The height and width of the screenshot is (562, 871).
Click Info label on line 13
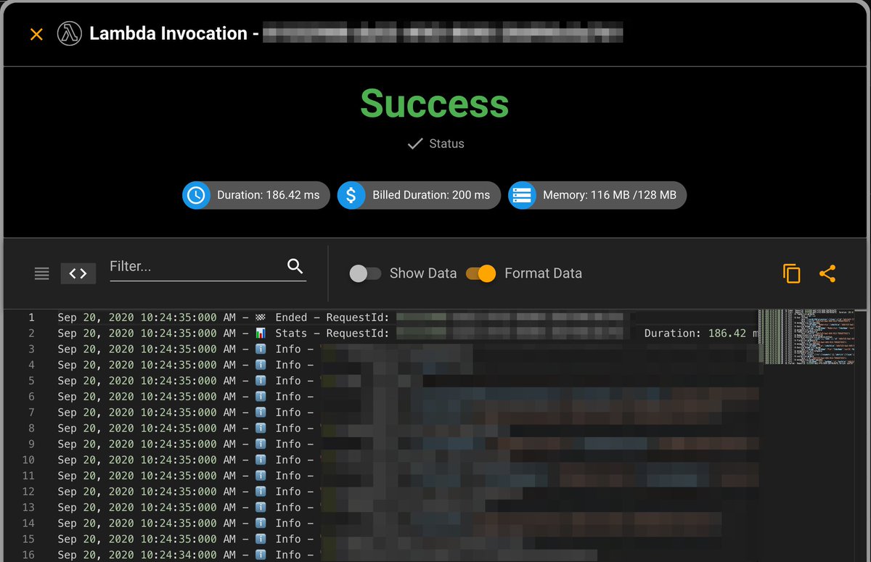click(288, 508)
